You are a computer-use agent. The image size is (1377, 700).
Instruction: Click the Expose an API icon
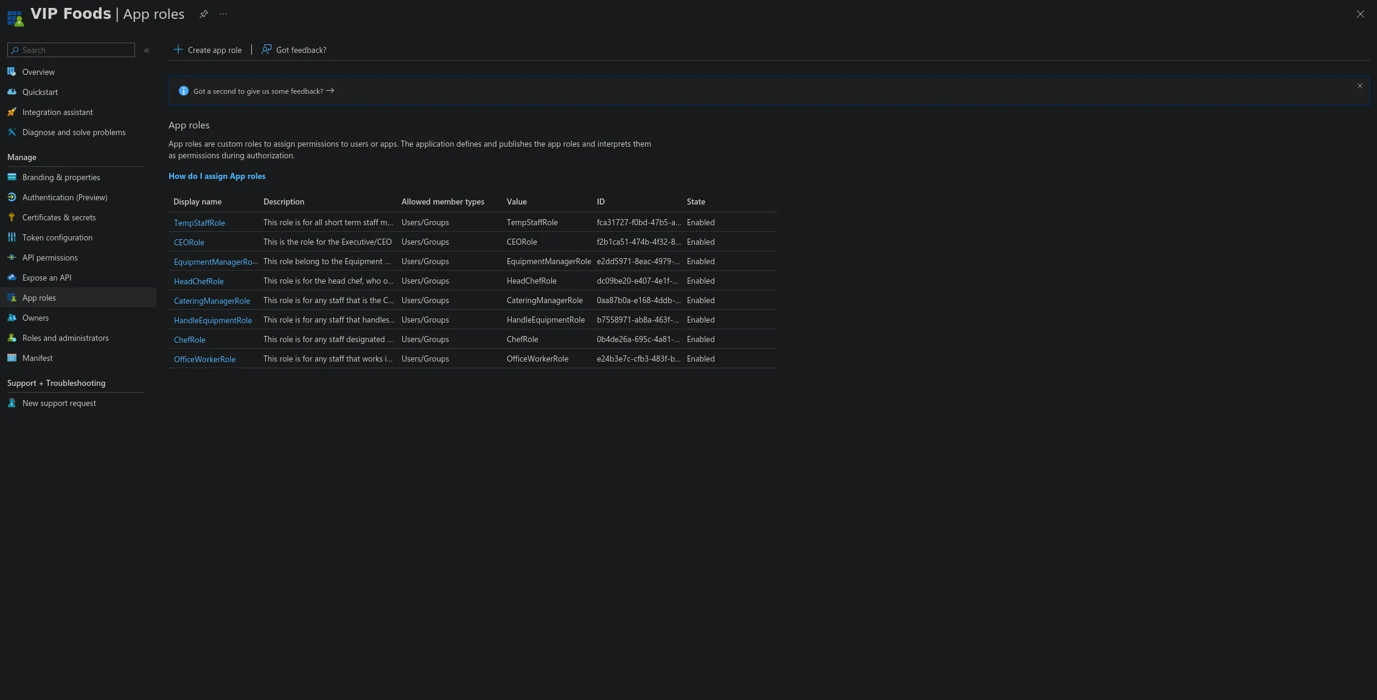[x=12, y=278]
